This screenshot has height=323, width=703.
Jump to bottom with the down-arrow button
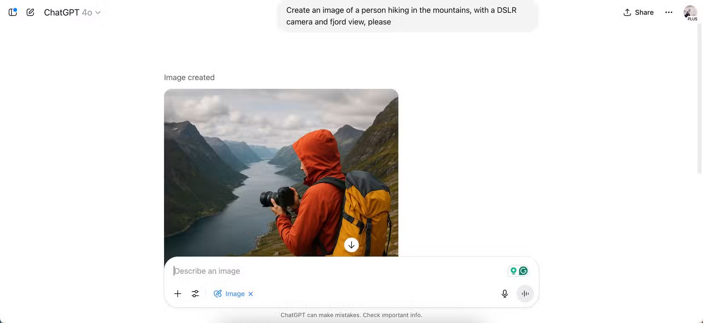point(351,245)
